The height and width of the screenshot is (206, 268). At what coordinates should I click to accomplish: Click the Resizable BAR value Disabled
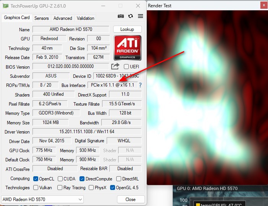click(x=125, y=169)
